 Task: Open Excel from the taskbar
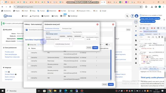coord(71,91)
